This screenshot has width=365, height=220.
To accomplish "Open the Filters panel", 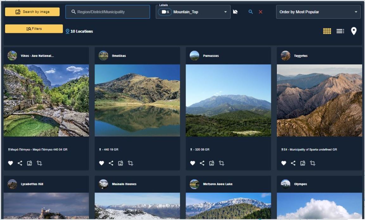I will (34, 29).
